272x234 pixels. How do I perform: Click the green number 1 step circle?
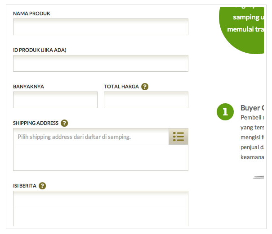point(225,112)
